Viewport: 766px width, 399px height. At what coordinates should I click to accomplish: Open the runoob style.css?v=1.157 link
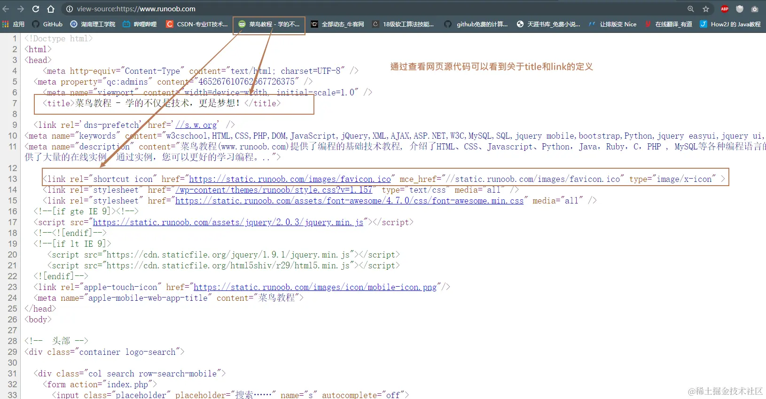coord(274,190)
